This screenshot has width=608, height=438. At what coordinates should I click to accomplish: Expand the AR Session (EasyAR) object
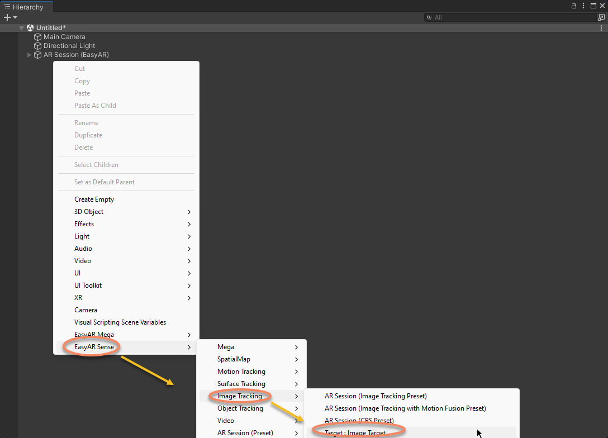point(30,55)
